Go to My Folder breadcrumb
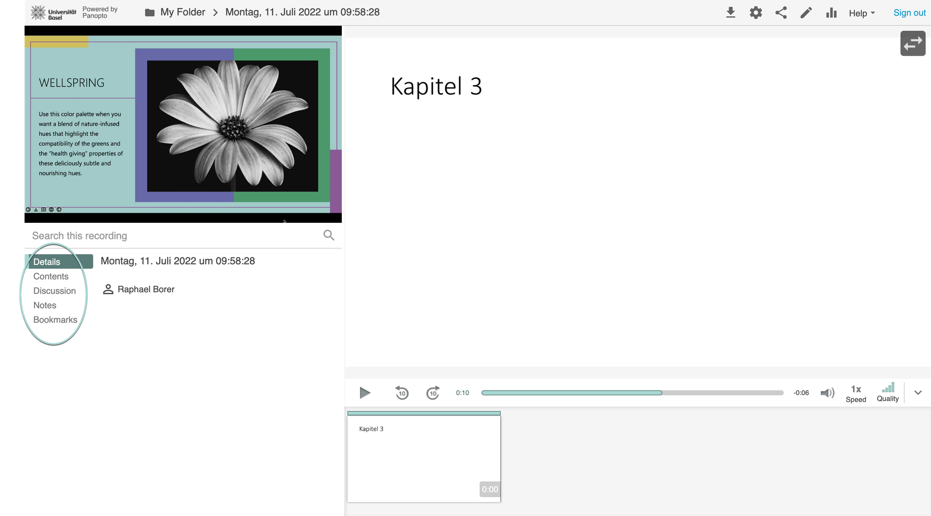Viewport: 931px width, 516px height. 182,12
